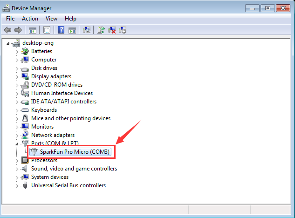Image resolution: width=295 pixels, height=218 pixels.
Task: Click the Uninstall device toolbar icon
Action: click(112, 30)
